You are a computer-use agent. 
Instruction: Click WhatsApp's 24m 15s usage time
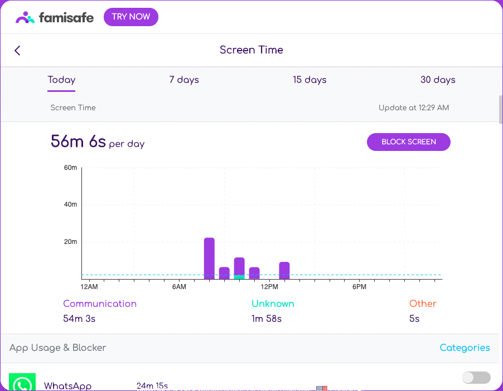(152, 385)
